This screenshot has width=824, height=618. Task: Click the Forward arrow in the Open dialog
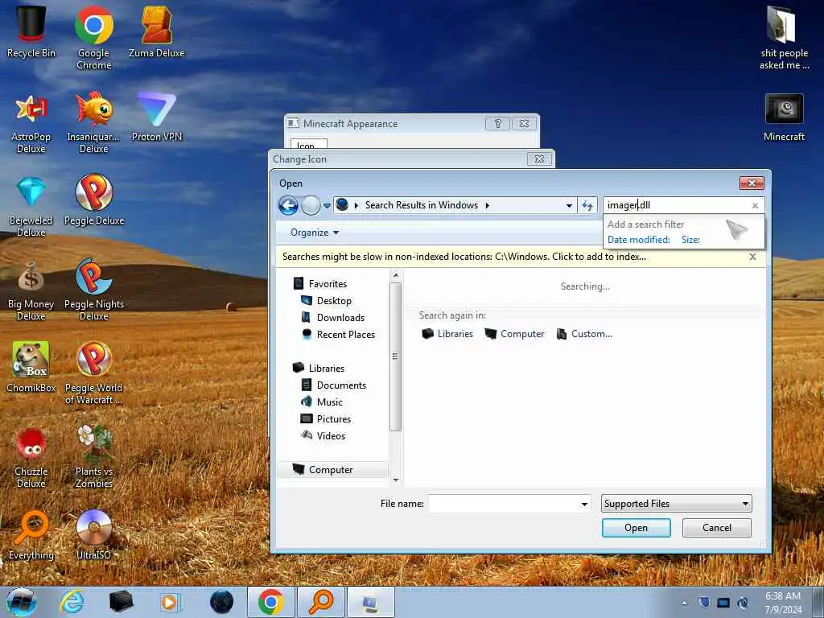coord(311,205)
